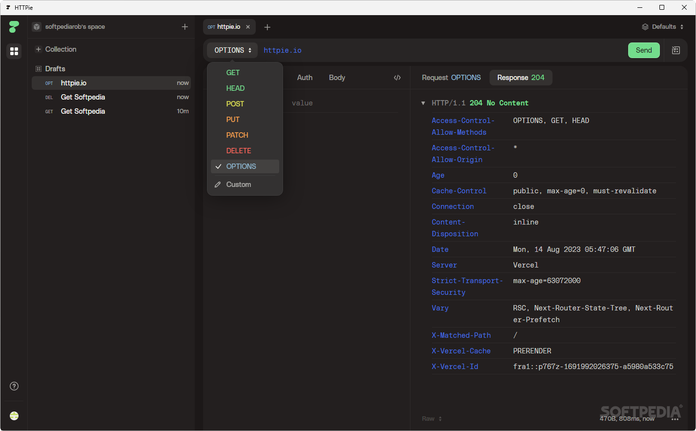Select the Drafts section header
The width and height of the screenshot is (696, 431).
(55, 69)
